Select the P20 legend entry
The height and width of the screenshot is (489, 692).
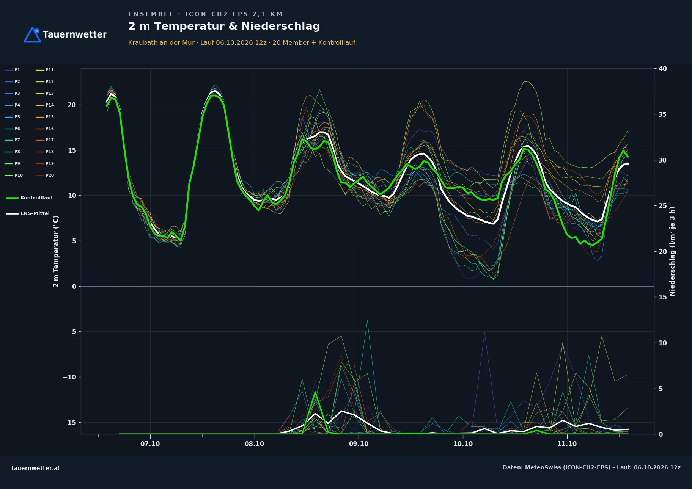45,175
